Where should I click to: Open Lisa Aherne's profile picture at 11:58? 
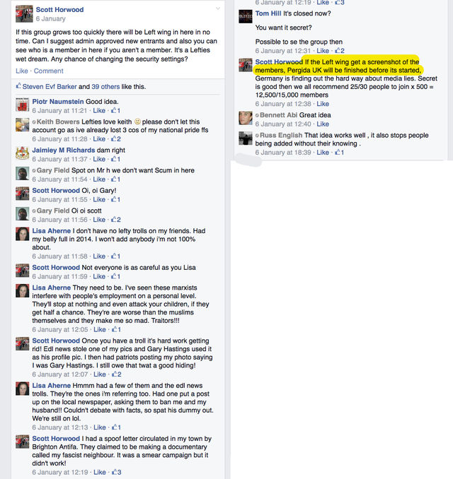[x=23, y=235]
